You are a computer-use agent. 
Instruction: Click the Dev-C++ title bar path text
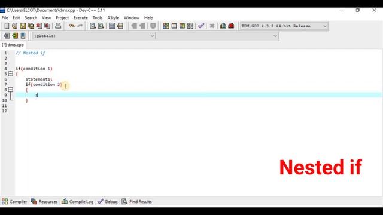click(56, 10)
